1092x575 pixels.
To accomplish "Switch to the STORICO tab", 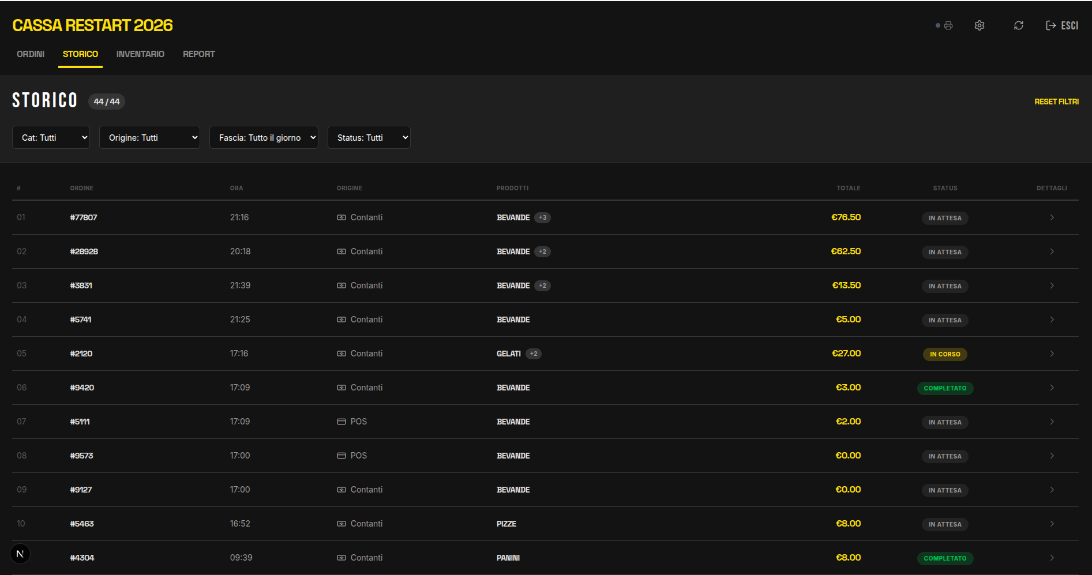I will pyautogui.click(x=80, y=54).
